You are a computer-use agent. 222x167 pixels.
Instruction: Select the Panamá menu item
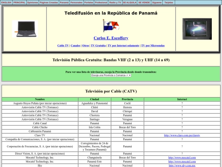tap(64, 2)
